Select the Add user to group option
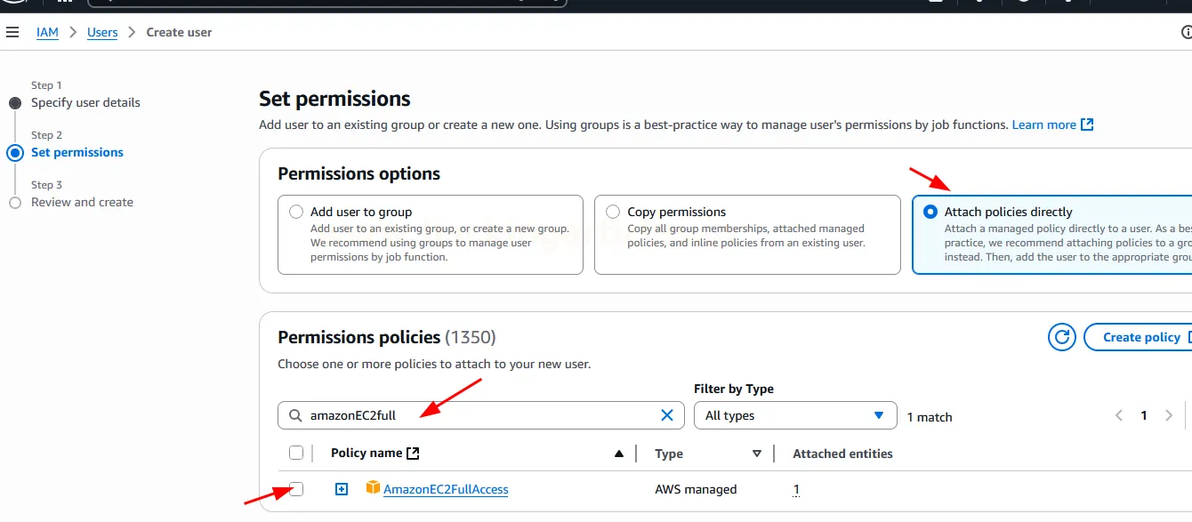1192x522 pixels. coord(296,212)
